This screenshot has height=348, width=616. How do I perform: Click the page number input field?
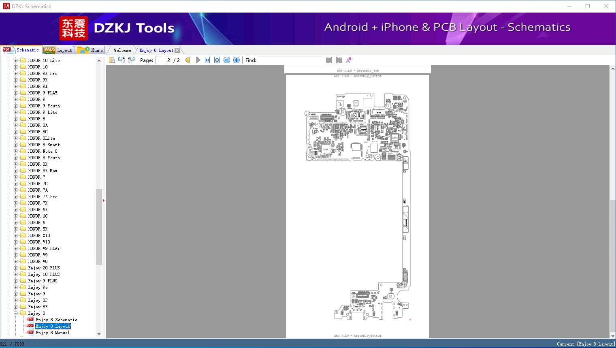point(164,60)
